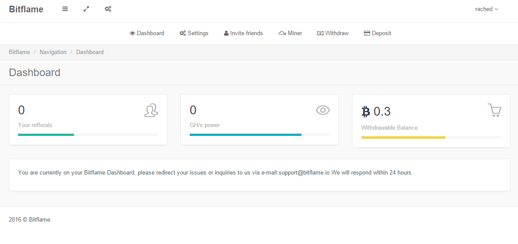Click the support@bitflame.io email text
This screenshot has height=244, width=518.
pyautogui.click(x=304, y=173)
